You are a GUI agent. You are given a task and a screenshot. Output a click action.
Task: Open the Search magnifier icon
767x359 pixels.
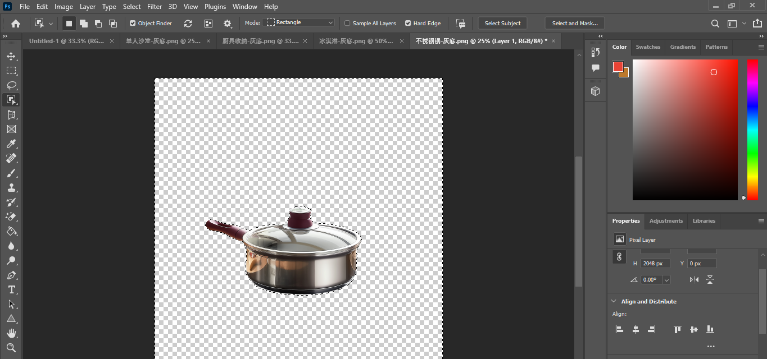pyautogui.click(x=715, y=24)
